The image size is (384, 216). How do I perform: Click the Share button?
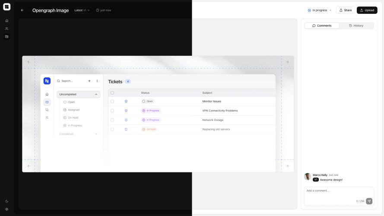346,10
